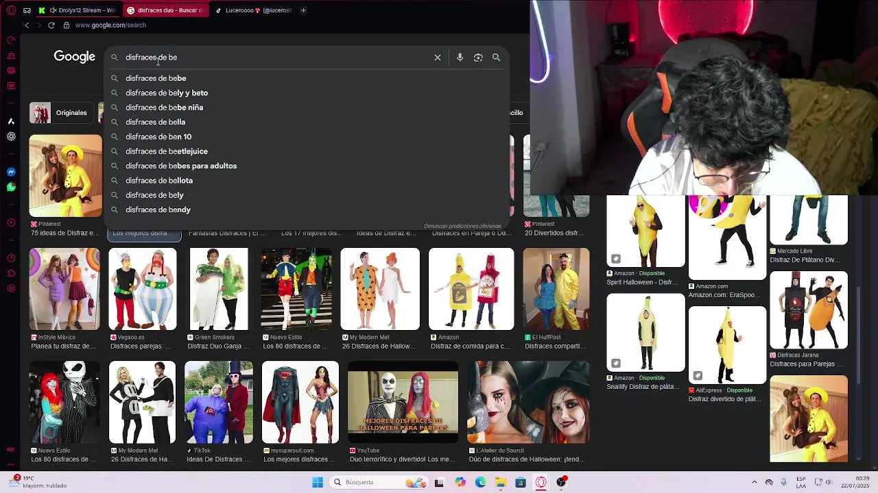Open WhatsApp in Opera sidebar
This screenshot has height=493, width=878.
click(11, 187)
